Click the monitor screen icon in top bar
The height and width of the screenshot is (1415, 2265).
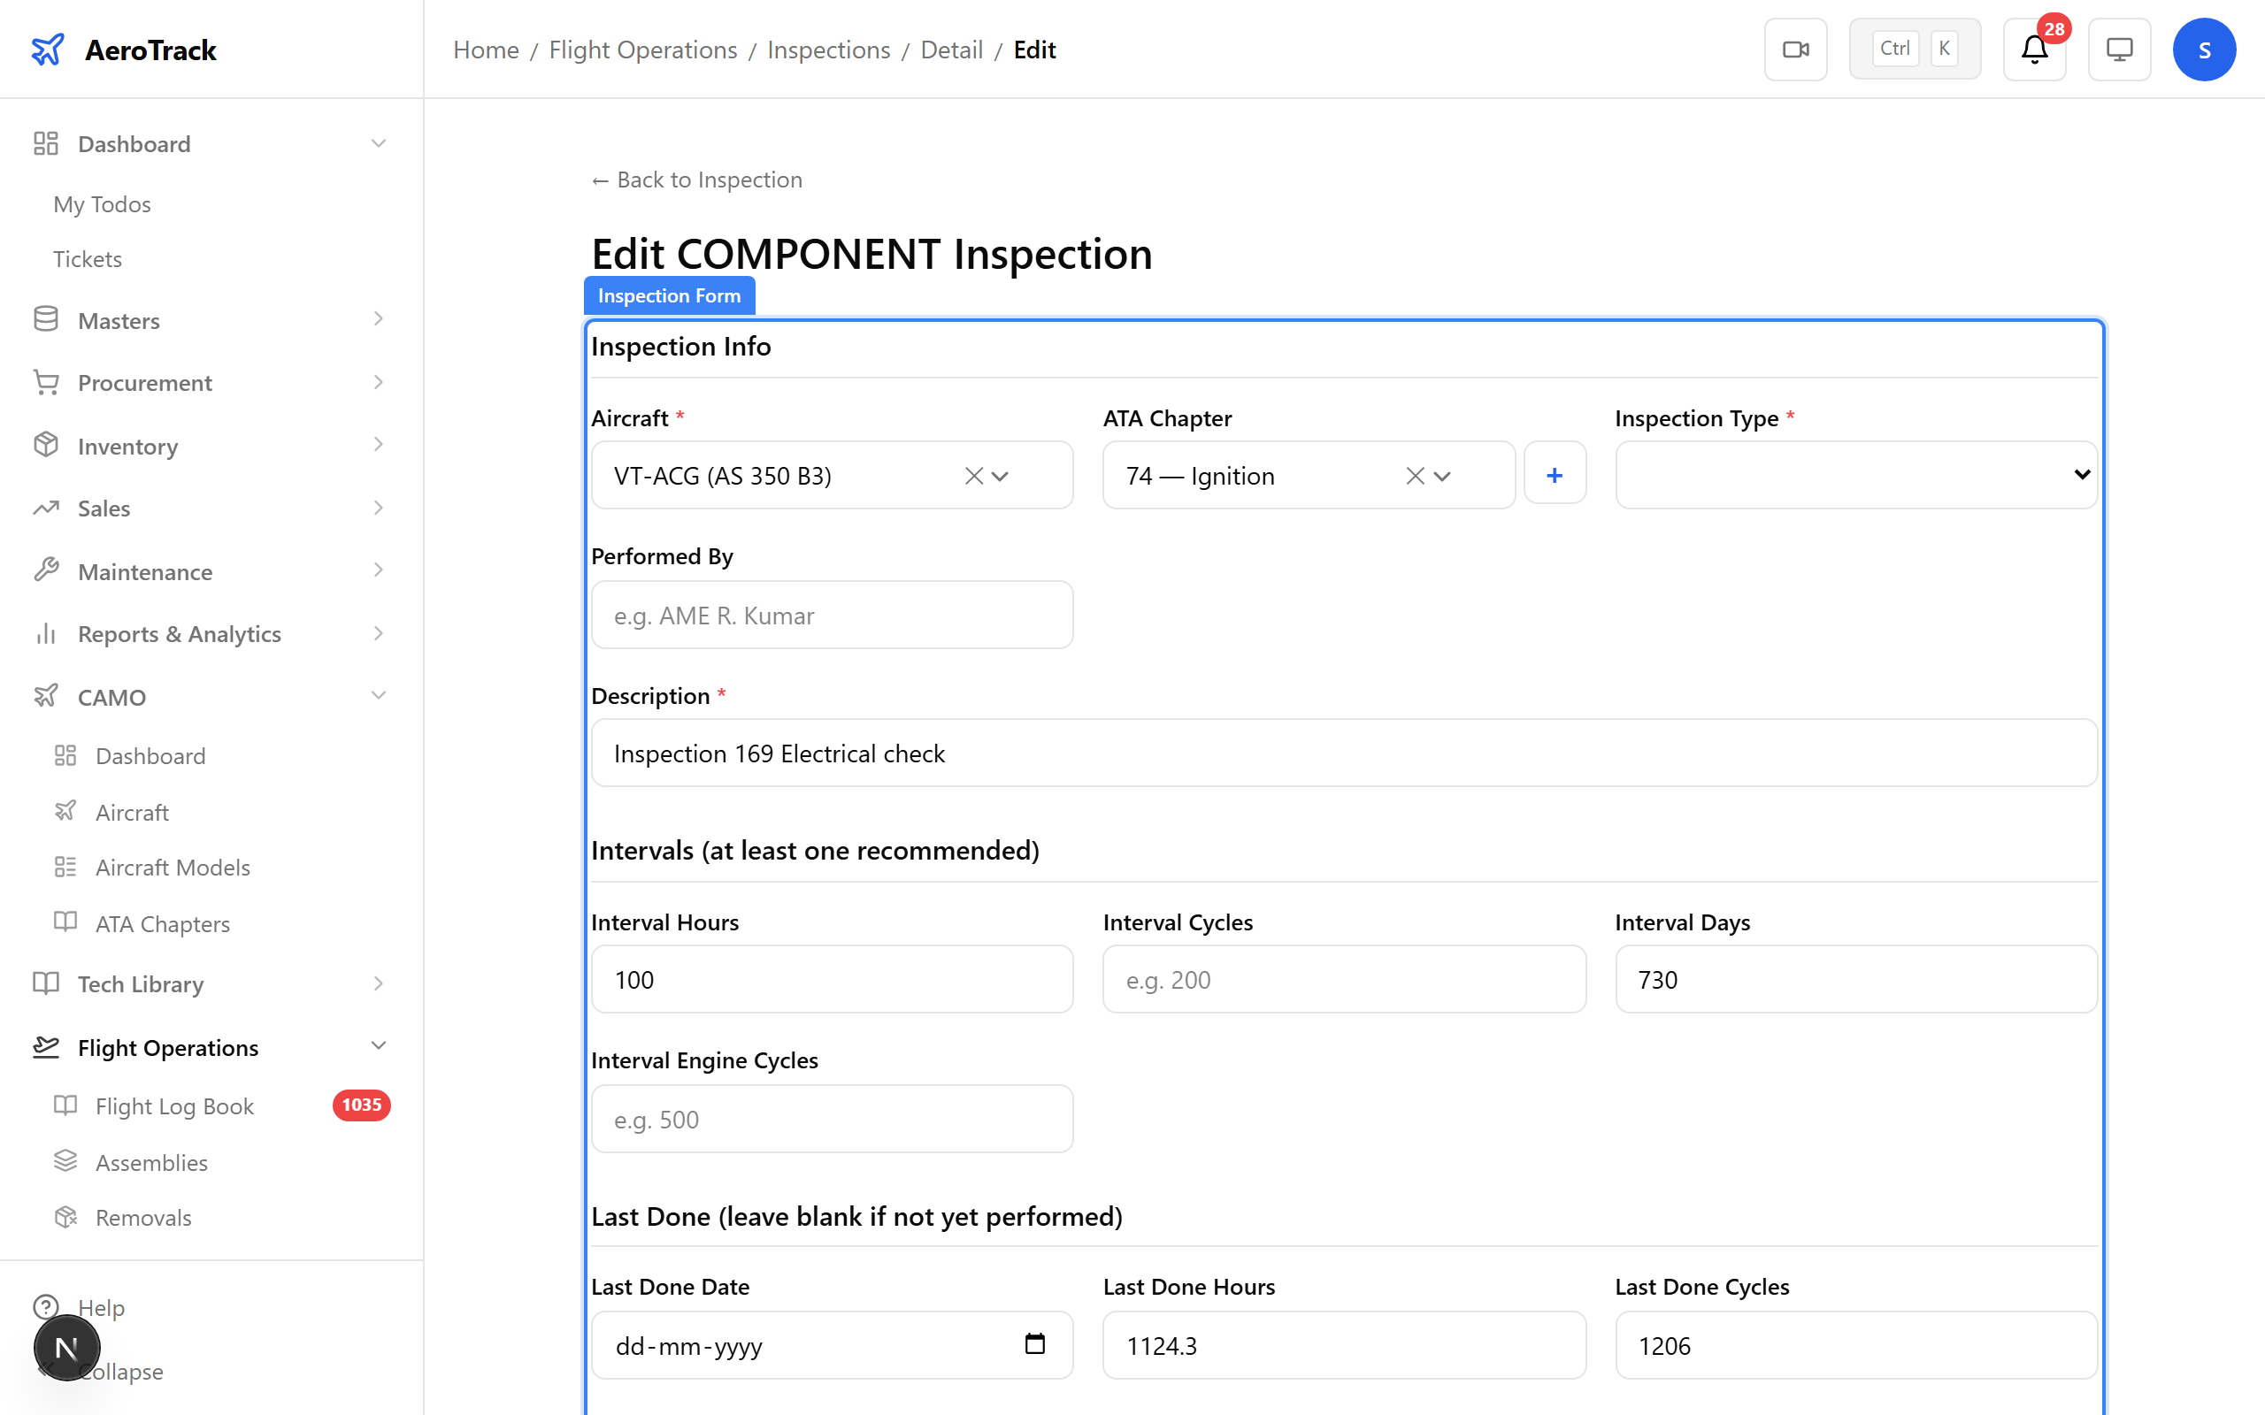pos(2119,49)
